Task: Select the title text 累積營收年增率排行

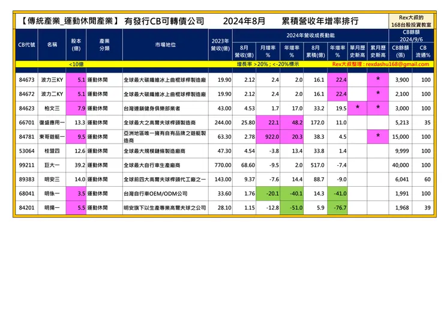Action: point(320,21)
